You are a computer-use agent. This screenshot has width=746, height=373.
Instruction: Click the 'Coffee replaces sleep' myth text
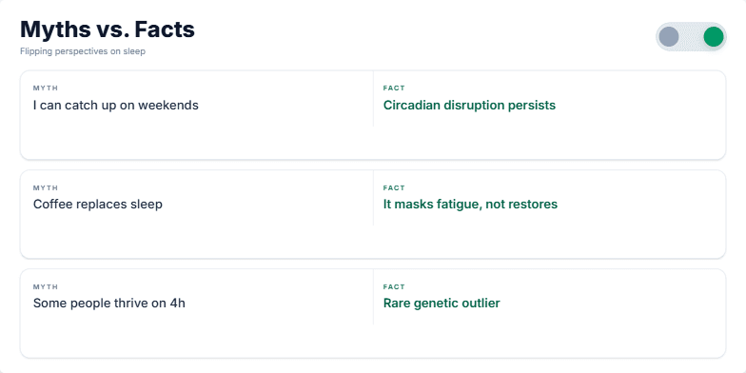coord(97,204)
